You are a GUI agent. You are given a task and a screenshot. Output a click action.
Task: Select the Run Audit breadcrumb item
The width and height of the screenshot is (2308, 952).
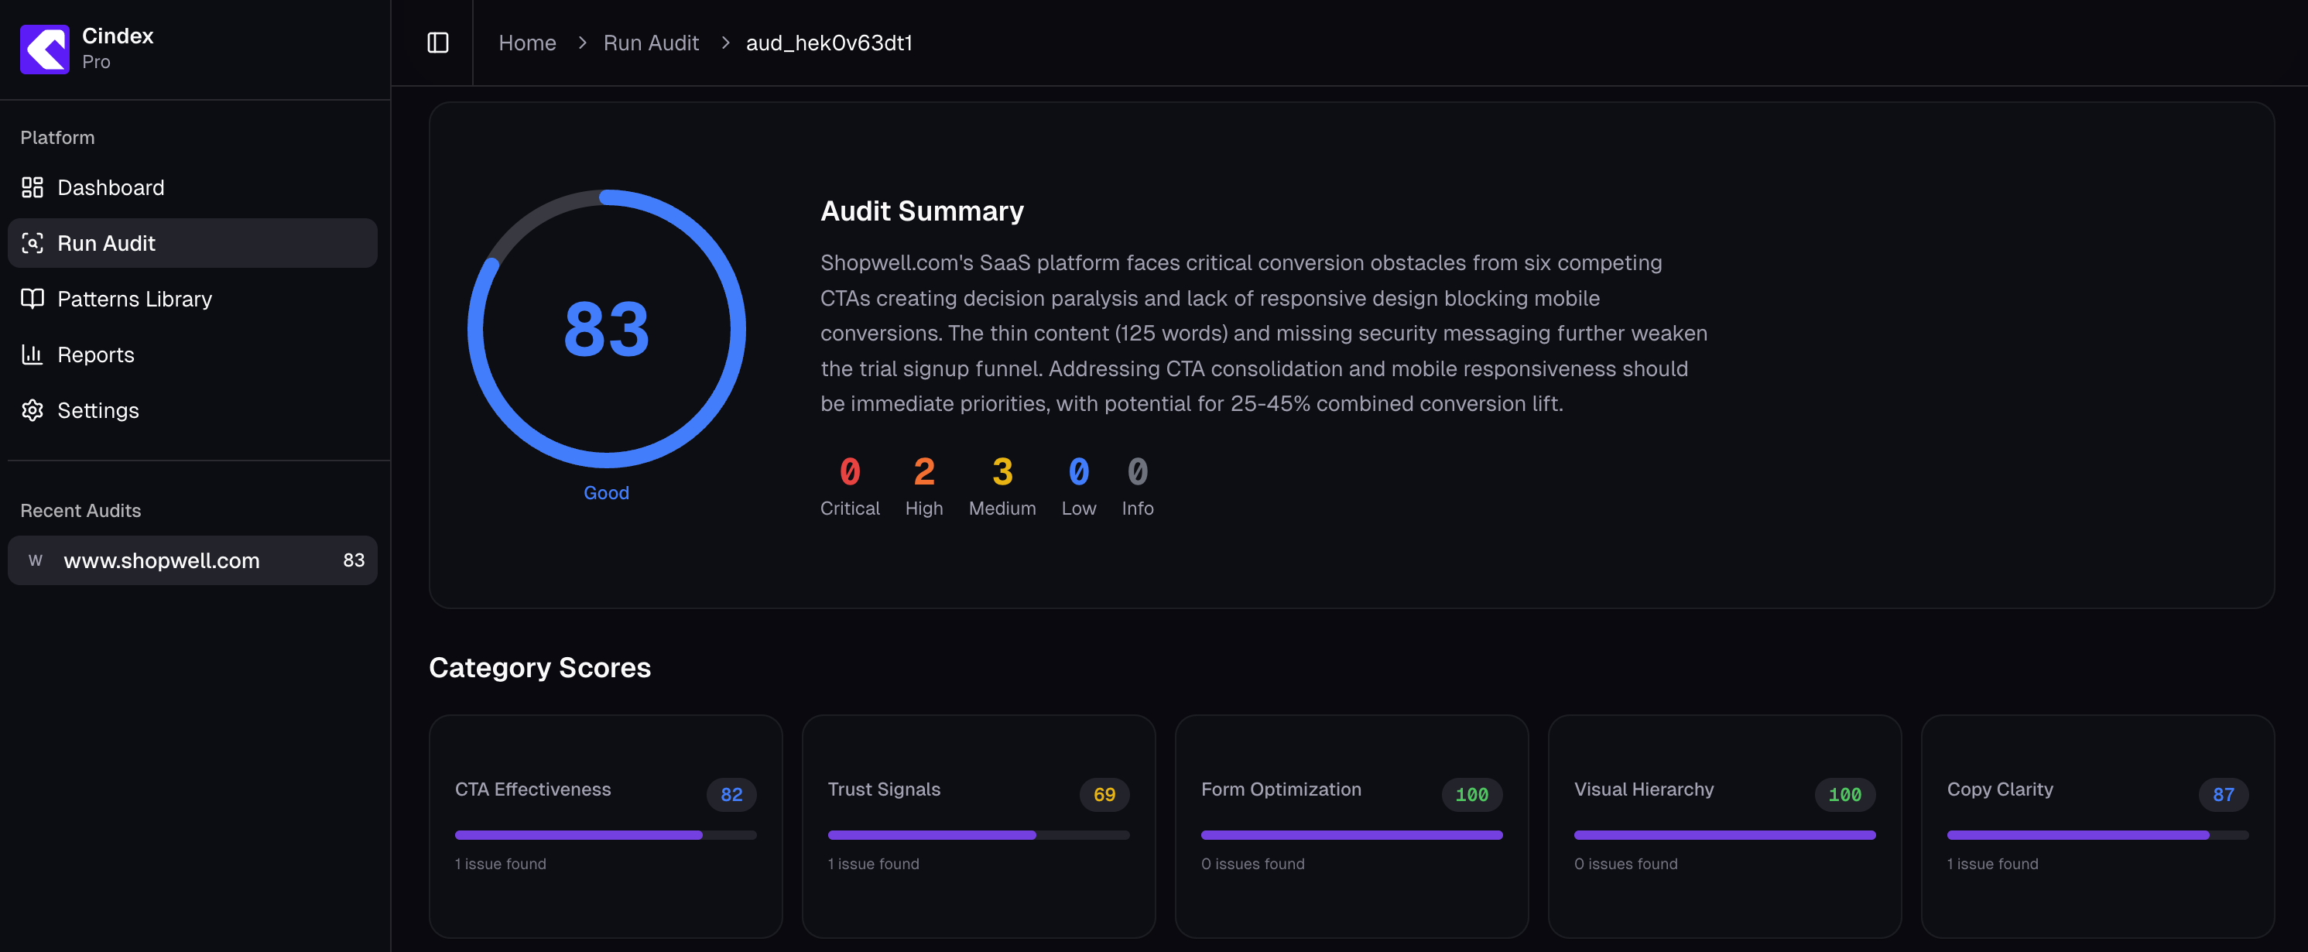[x=652, y=42]
